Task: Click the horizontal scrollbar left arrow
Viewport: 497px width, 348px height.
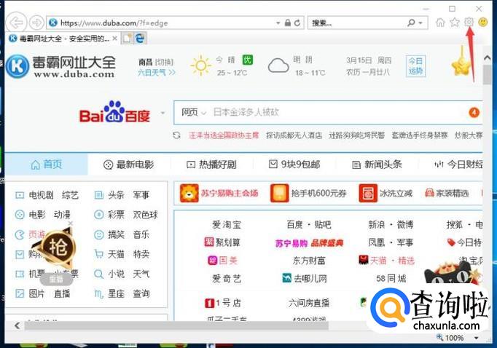Action: tap(17, 325)
